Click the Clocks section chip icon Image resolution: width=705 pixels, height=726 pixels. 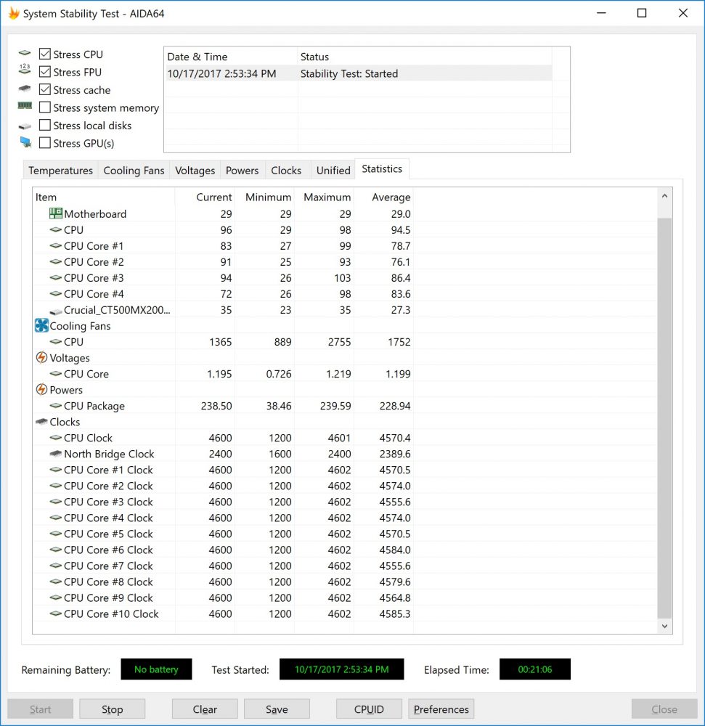click(41, 421)
